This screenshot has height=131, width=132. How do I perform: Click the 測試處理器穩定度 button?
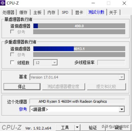[64, 87]
